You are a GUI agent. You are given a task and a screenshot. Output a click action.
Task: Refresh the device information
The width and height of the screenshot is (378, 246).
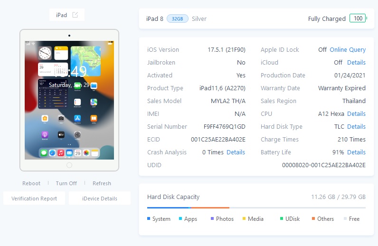tap(102, 183)
